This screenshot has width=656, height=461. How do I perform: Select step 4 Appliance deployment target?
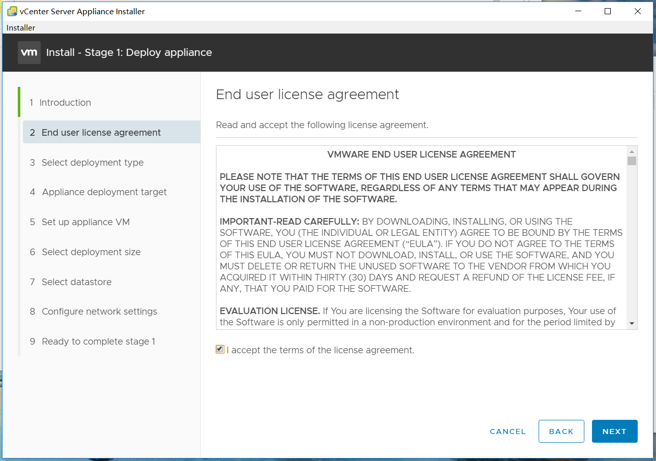[98, 192]
